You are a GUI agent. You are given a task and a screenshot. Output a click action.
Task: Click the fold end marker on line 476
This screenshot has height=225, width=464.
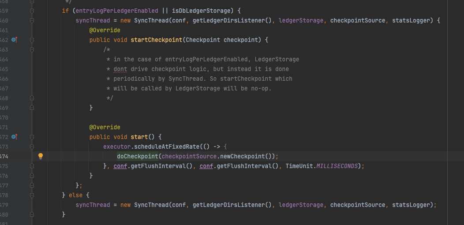tap(32, 176)
